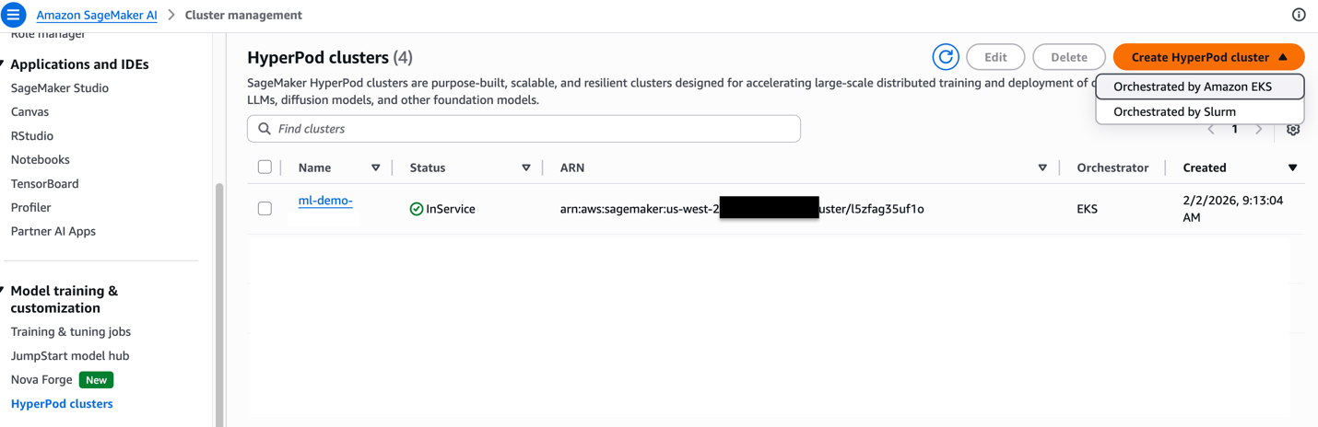Open the hamburger navigation menu icon
Image resolution: width=1318 pixels, height=427 pixels.
tap(13, 15)
